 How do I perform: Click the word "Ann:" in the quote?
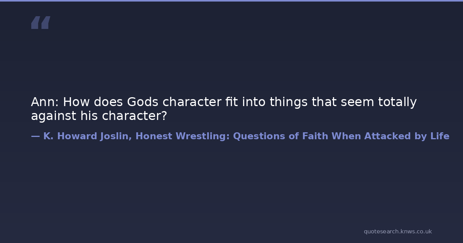(44, 102)
